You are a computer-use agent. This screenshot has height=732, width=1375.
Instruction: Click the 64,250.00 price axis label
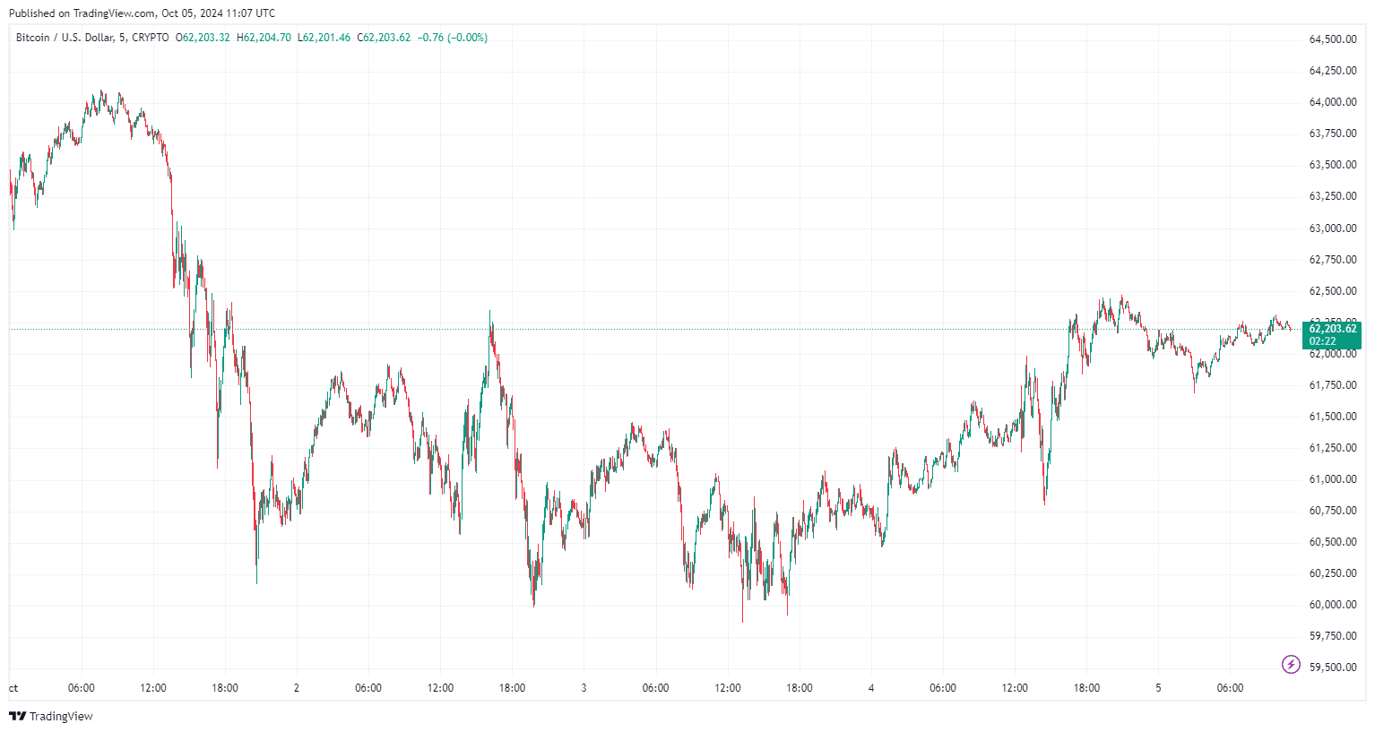pos(1332,71)
